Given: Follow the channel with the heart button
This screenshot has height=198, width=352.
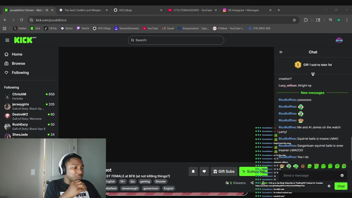Looking at the screenshot, I should (204, 171).
